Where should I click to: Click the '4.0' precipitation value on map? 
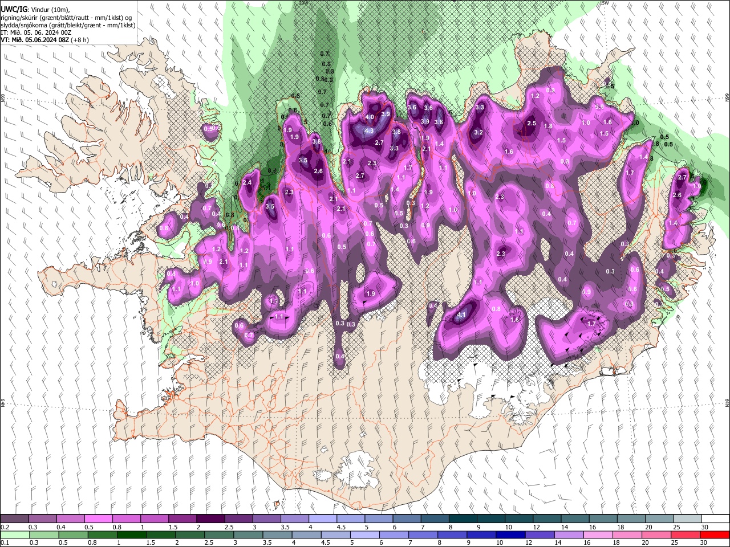pyautogui.click(x=370, y=117)
